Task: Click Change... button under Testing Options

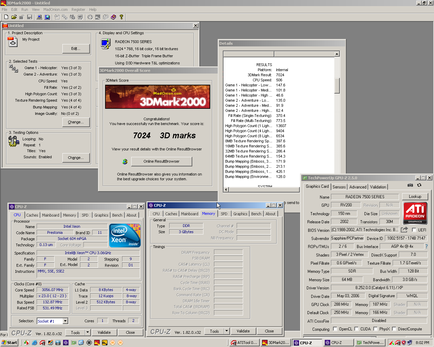Action: [76, 158]
